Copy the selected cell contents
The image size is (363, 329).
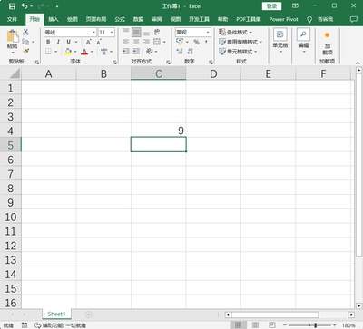(25, 42)
